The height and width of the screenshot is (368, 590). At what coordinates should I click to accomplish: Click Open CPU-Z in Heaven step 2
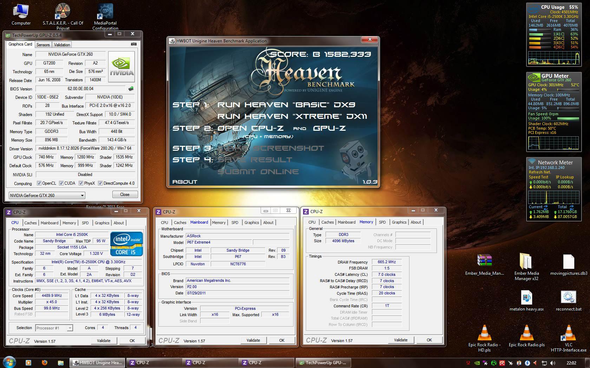[x=250, y=128]
